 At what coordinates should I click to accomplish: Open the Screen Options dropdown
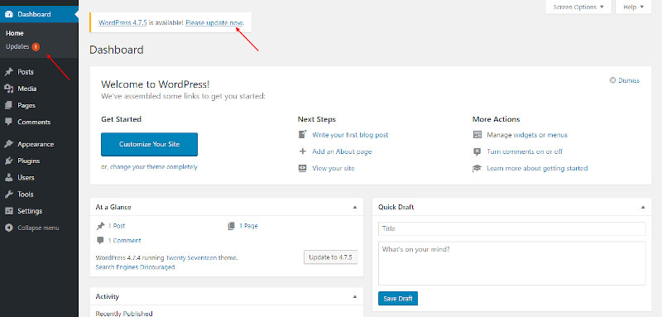pos(578,7)
